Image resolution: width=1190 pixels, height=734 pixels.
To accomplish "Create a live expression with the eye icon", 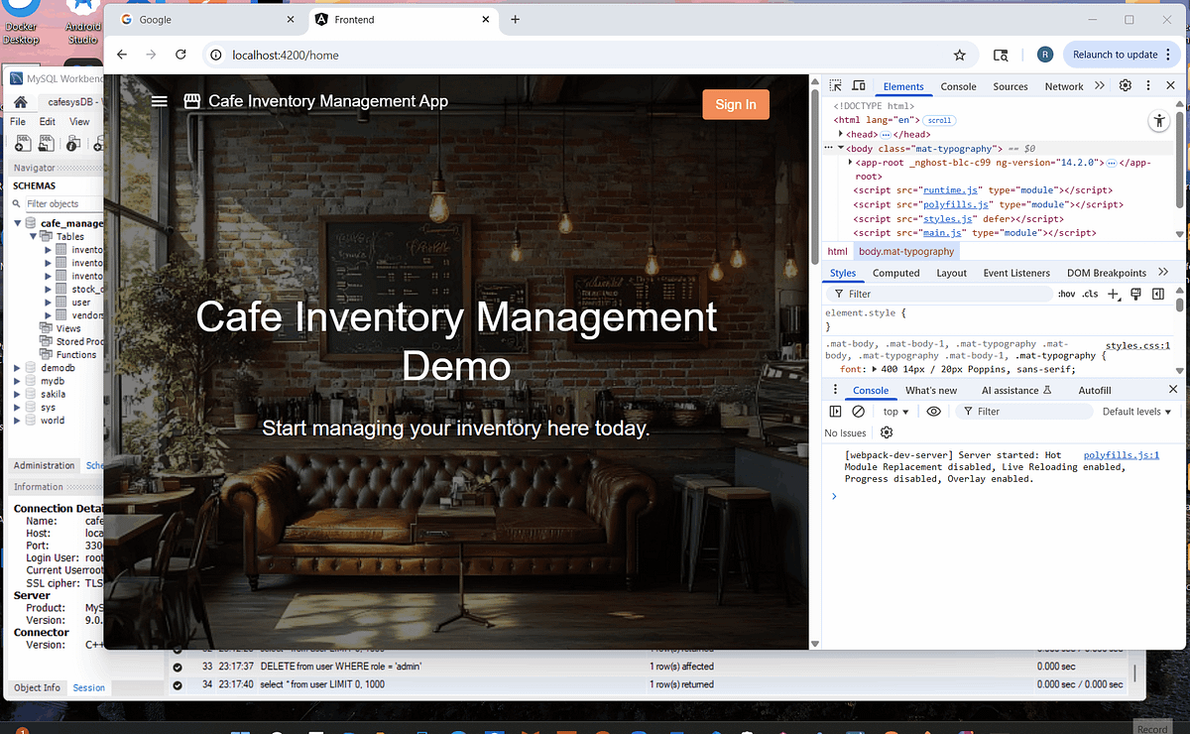I will click(932, 411).
